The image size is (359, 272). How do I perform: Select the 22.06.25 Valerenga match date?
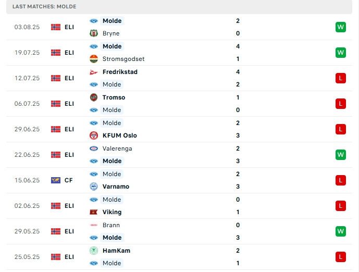click(27, 155)
